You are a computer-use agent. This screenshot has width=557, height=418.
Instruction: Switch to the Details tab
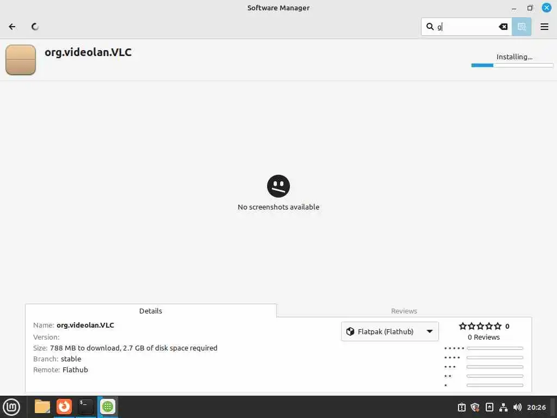point(151,311)
